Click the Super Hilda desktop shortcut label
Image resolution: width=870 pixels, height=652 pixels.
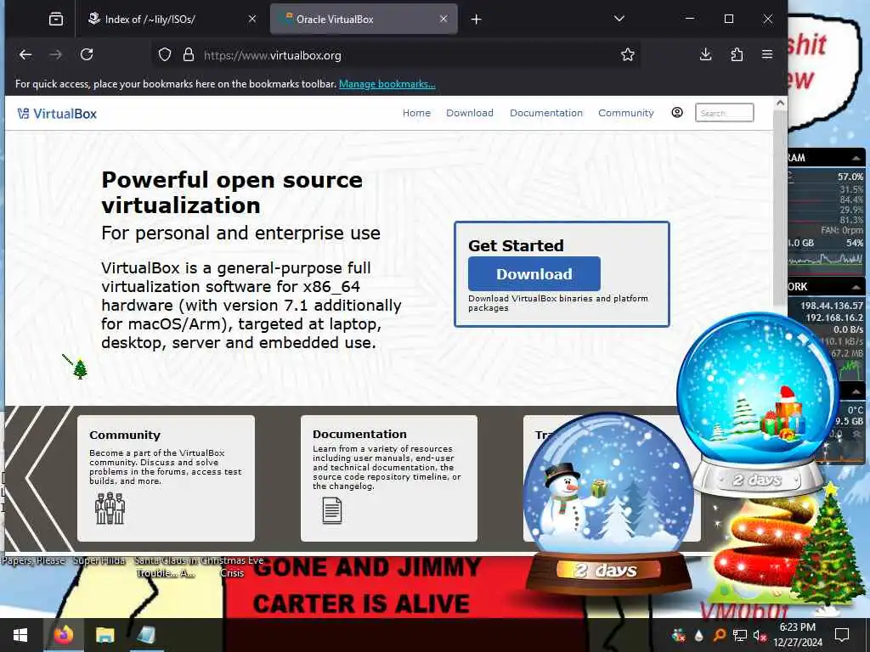click(x=99, y=560)
